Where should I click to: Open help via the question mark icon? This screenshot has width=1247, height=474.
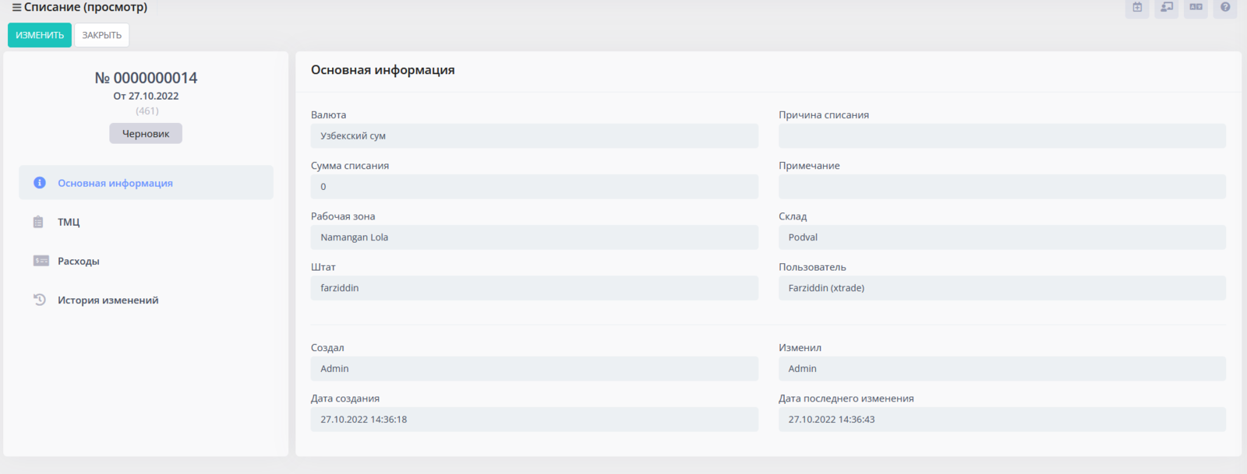pos(1225,8)
